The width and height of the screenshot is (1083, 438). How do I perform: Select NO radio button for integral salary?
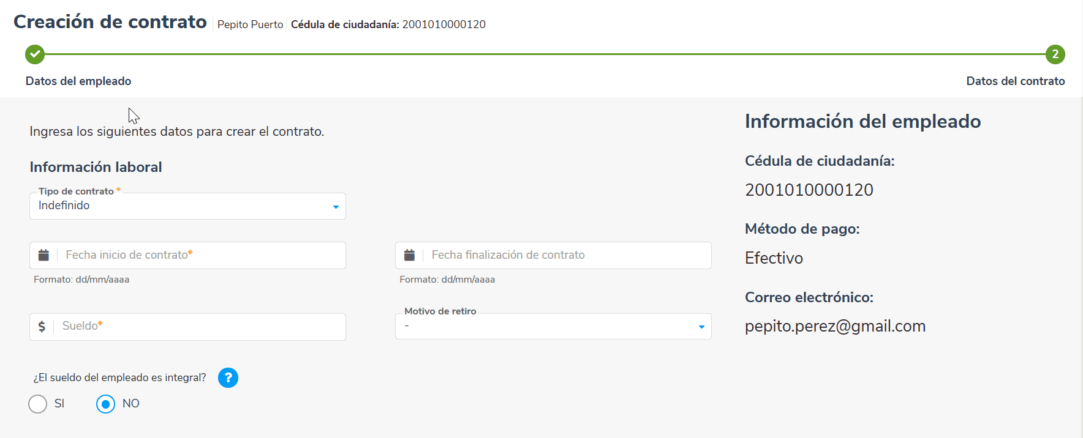[105, 404]
